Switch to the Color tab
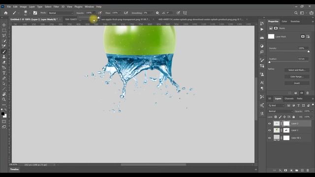The width and height of the screenshot is (315, 177). (284, 21)
